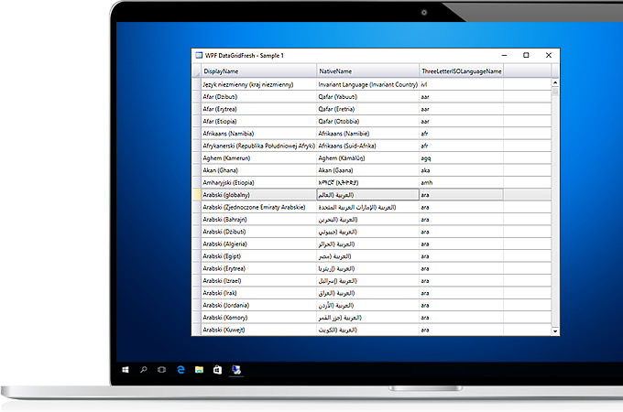
Task: Select cell 'Arabski (Jordania)'
Action: coord(258,305)
